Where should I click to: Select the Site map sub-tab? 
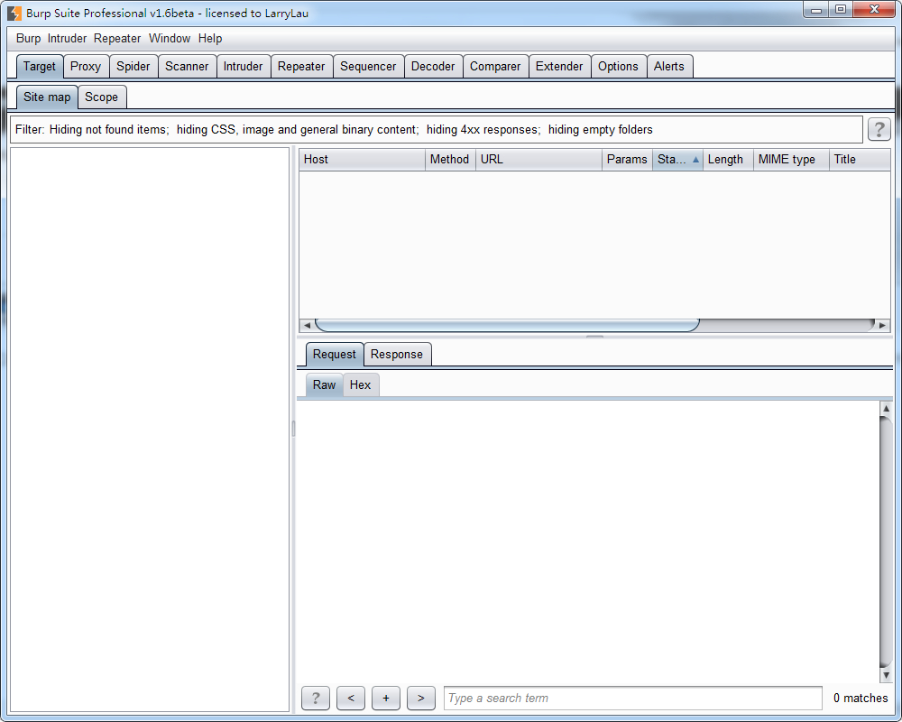[47, 97]
